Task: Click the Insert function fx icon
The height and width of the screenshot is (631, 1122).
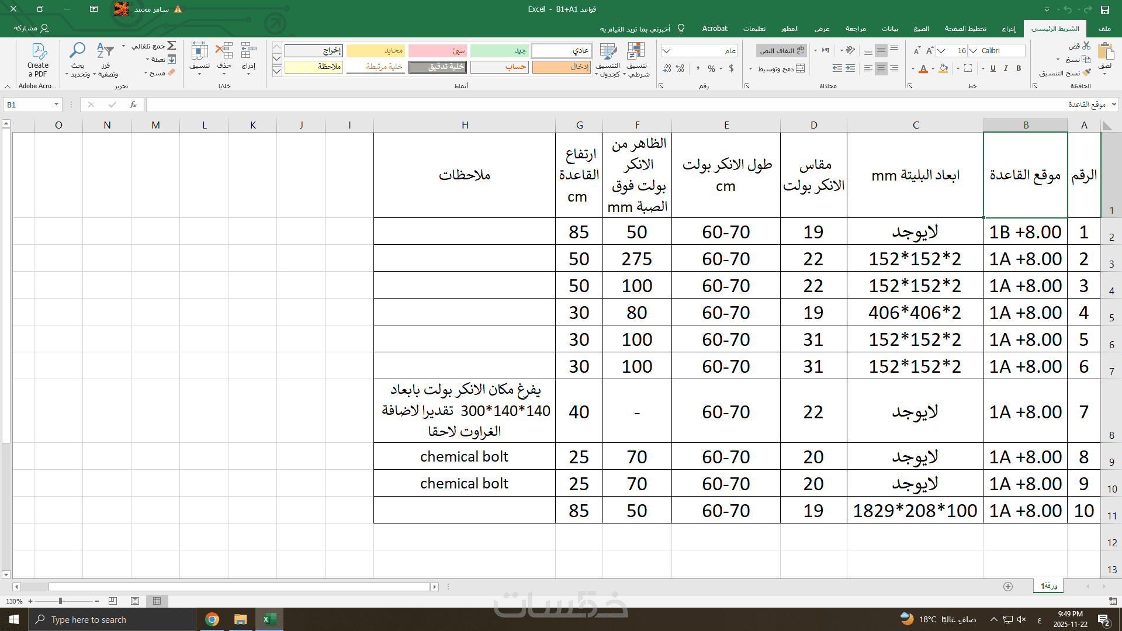Action: 133,105
